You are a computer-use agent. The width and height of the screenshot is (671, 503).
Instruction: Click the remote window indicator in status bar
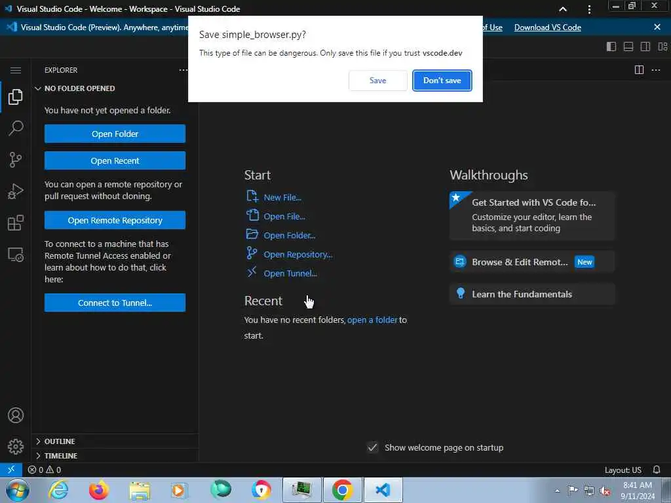(11, 470)
